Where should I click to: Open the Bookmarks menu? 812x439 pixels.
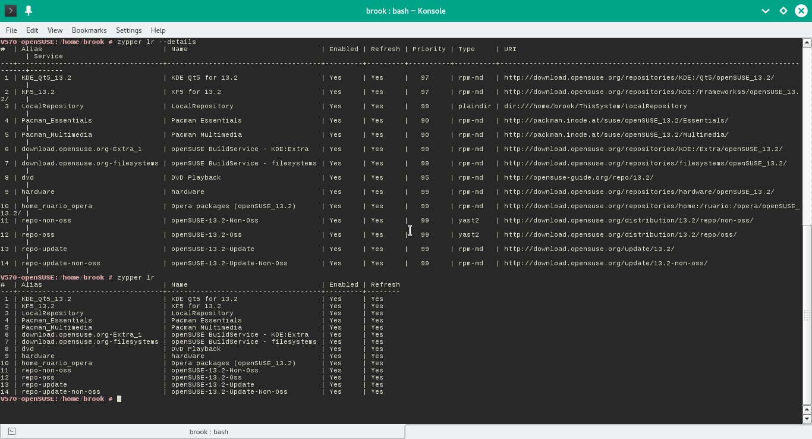[x=89, y=30]
